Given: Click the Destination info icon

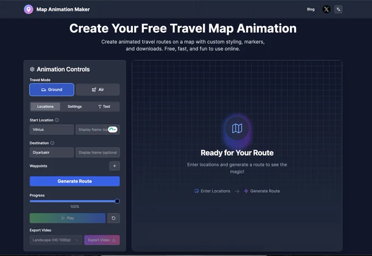Looking at the screenshot, I should coord(52,143).
